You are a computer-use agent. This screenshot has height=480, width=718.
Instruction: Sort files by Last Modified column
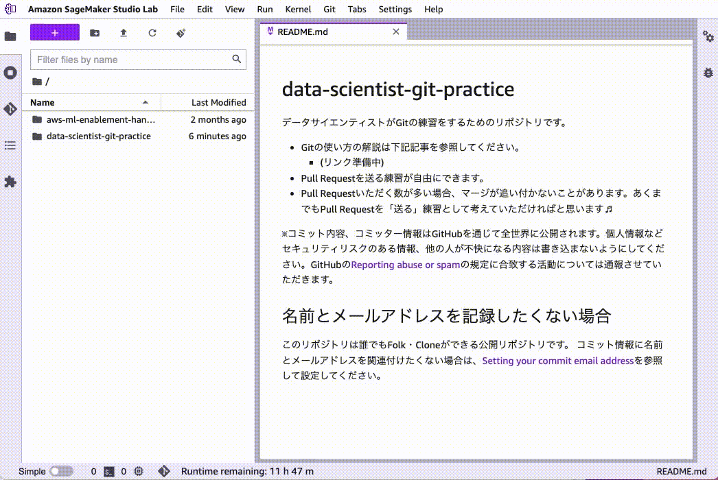click(207, 102)
